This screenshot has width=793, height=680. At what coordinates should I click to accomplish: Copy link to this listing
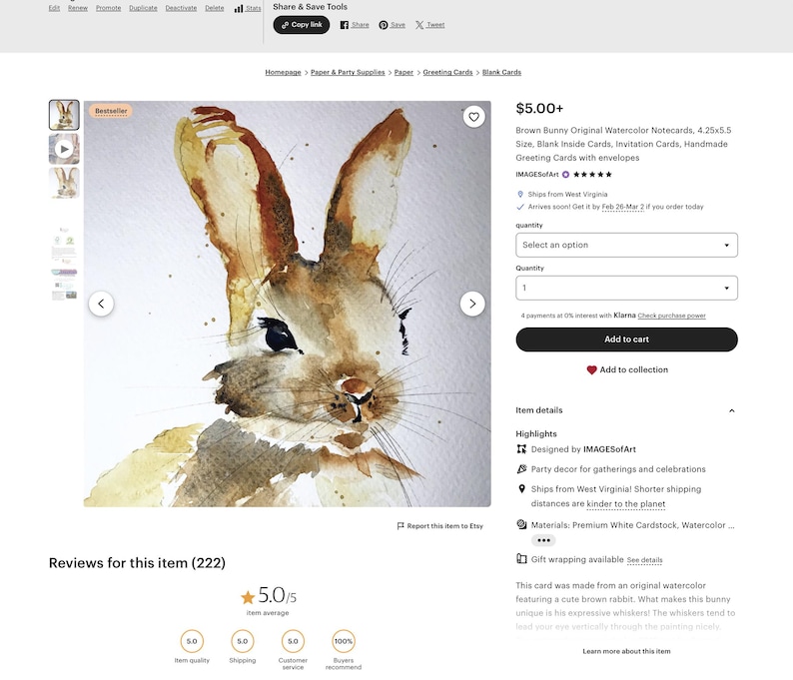point(302,25)
